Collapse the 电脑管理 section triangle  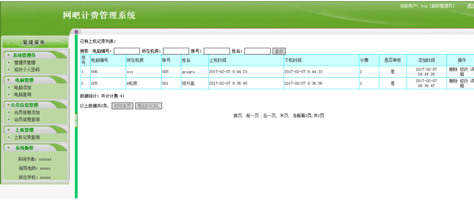point(9,80)
